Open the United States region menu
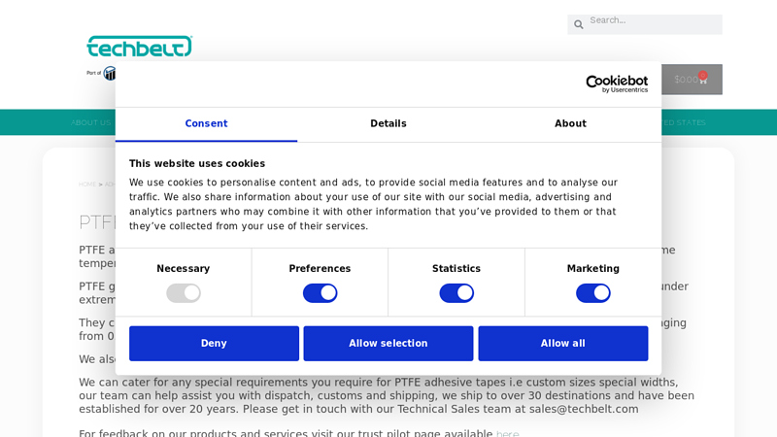Screen dimensions: 777x437 (684, 123)
